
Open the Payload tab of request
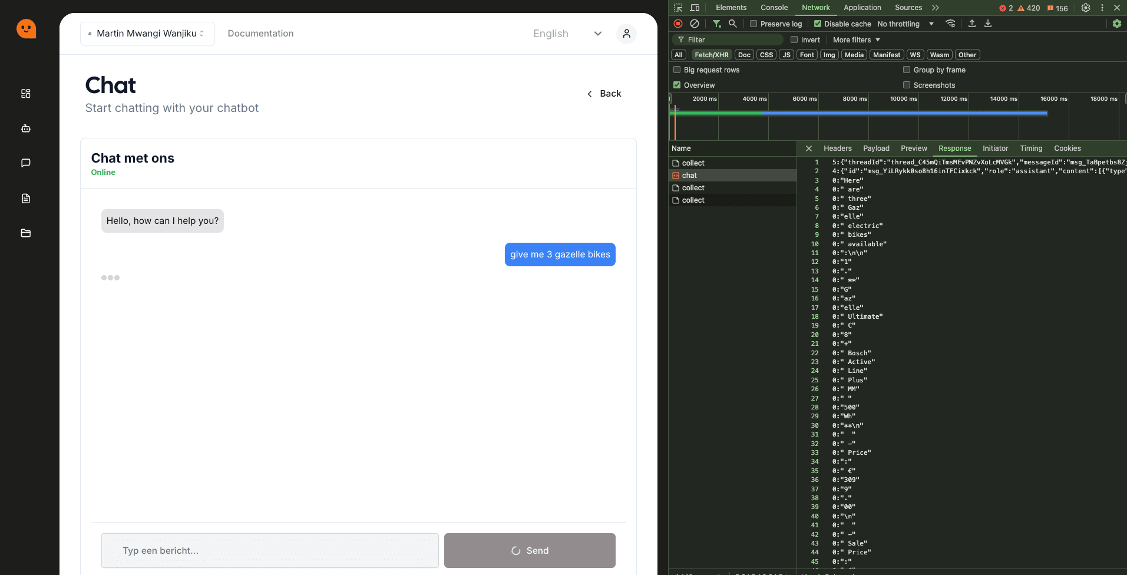(877, 148)
